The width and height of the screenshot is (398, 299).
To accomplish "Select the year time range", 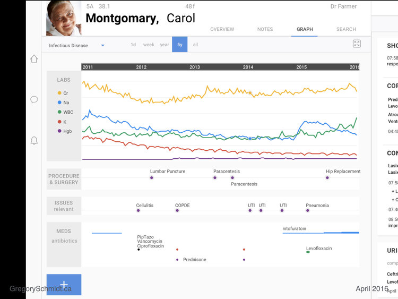I will 165,45.
